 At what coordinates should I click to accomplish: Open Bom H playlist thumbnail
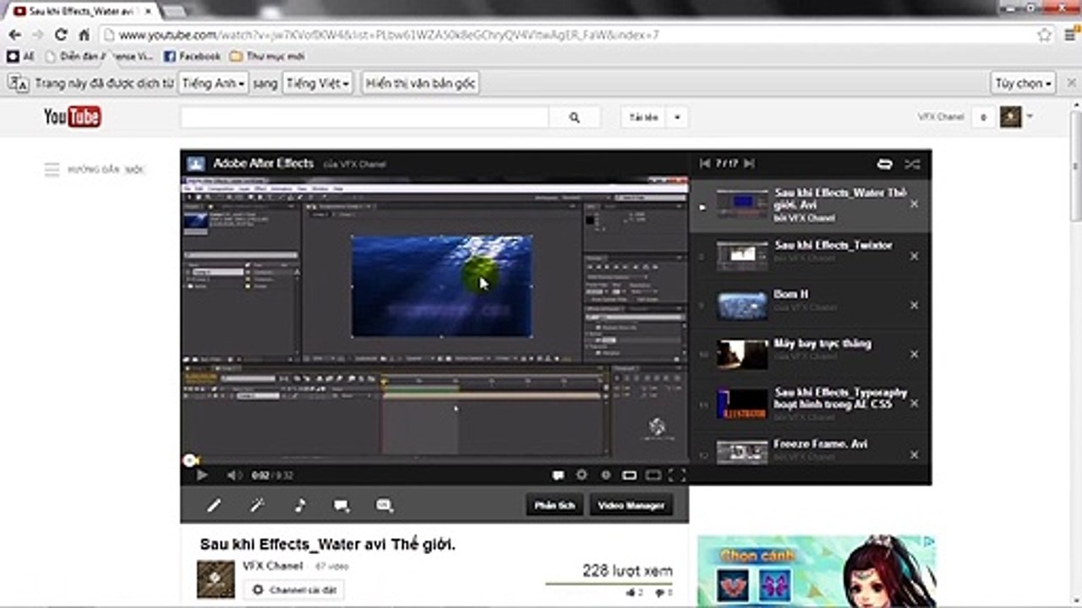pos(742,306)
